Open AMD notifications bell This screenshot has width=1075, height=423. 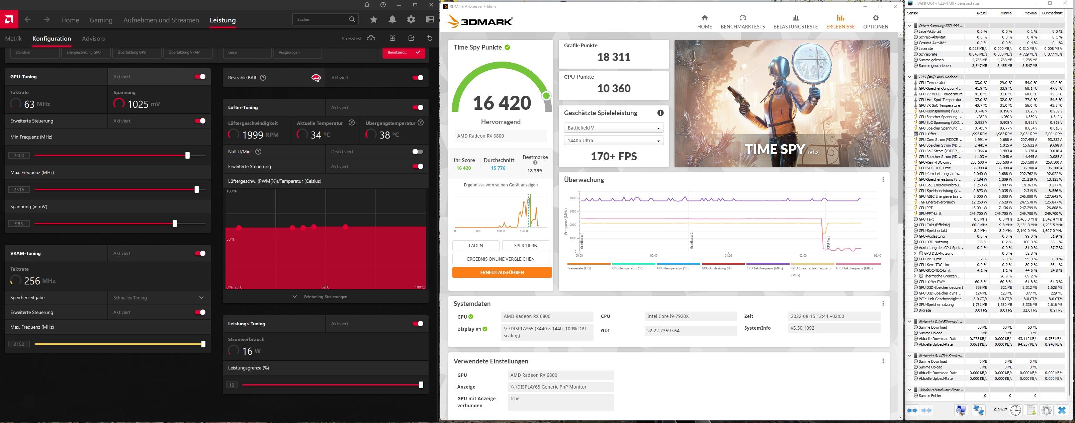pos(392,20)
